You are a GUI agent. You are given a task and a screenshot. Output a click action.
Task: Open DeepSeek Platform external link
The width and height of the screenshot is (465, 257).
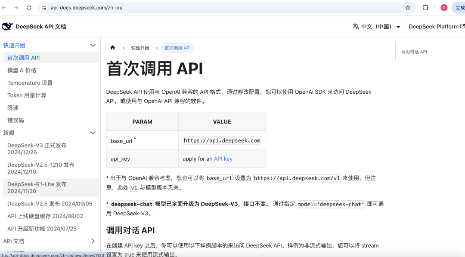tap(437, 27)
